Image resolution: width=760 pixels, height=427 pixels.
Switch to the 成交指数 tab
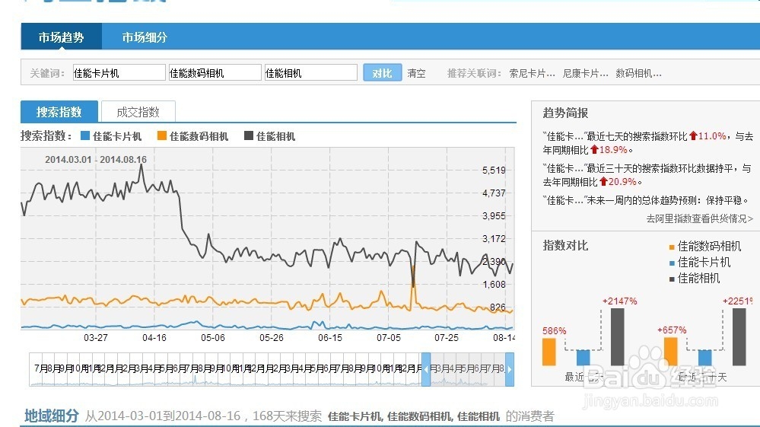pos(138,112)
